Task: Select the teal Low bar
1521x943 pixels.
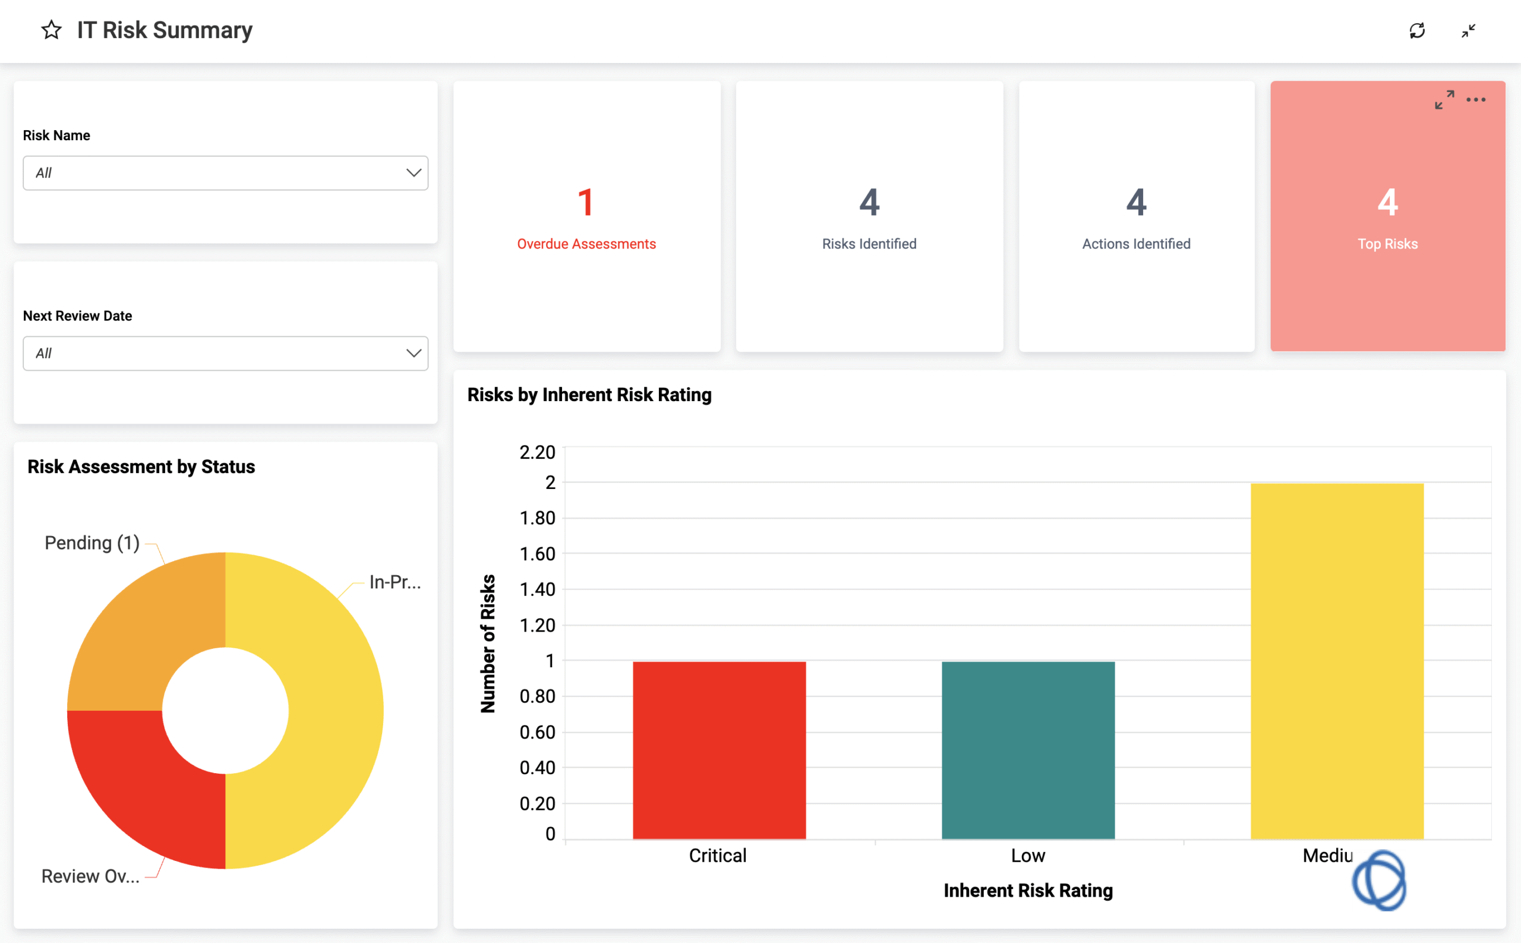Action: (x=1028, y=750)
